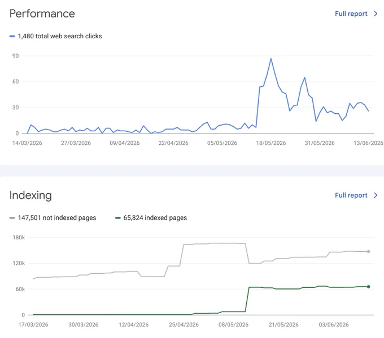Click the blue total web search clicks legend marker

(x=12, y=36)
